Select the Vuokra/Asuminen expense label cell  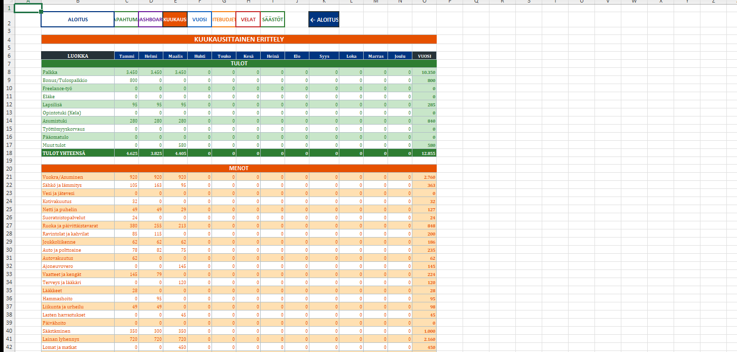[x=78, y=177]
